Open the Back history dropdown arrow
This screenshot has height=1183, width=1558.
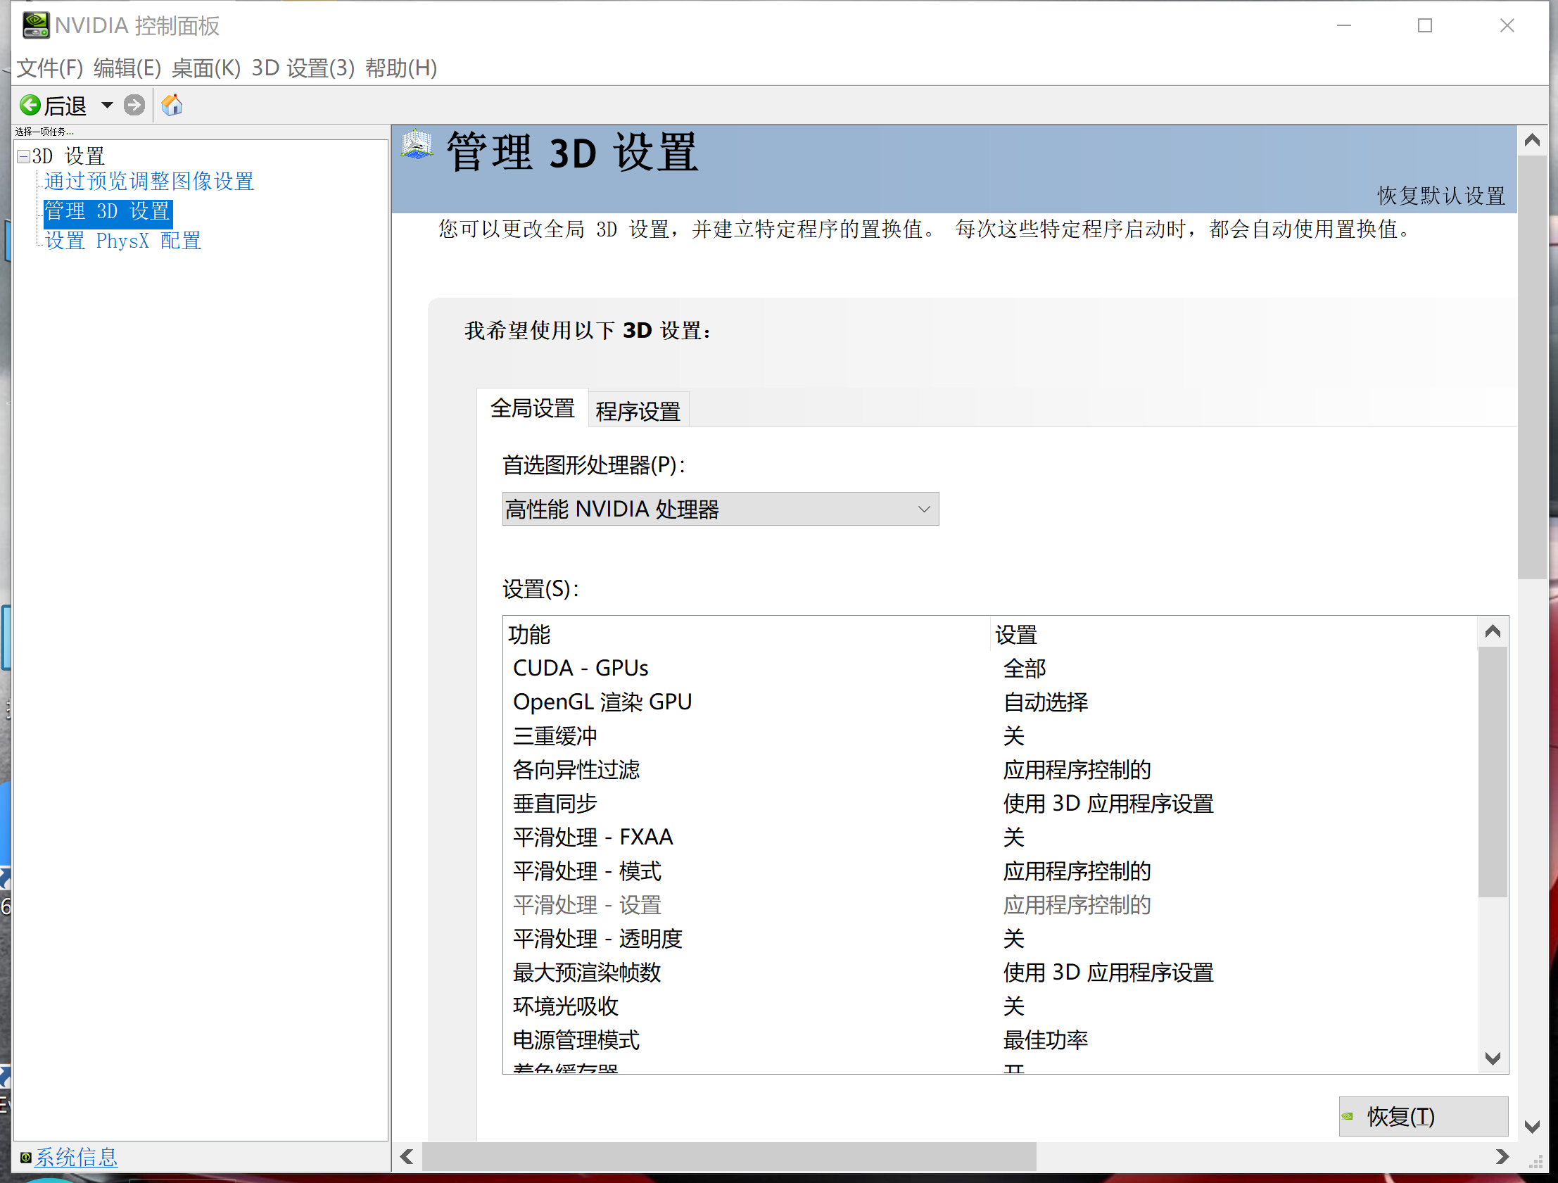107,106
